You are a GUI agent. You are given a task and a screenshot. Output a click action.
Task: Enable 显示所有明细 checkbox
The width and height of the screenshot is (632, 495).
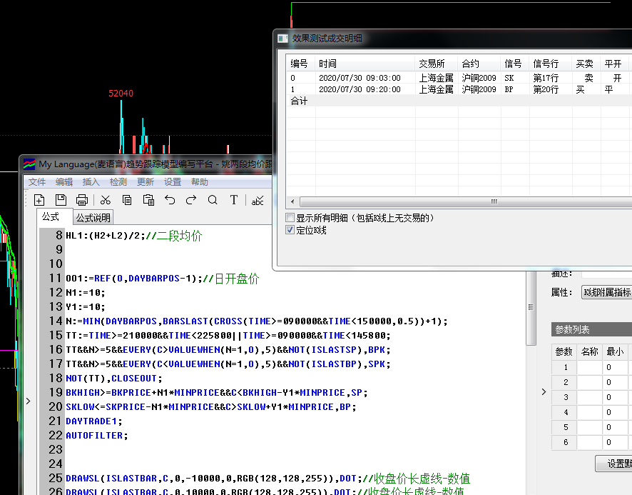click(x=290, y=218)
